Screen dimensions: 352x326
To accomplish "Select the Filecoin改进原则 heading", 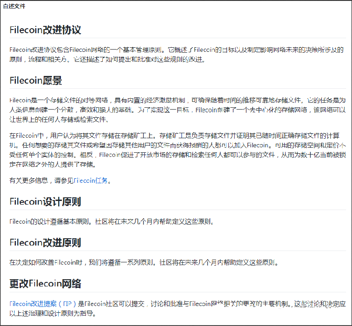I will [x=45, y=242].
